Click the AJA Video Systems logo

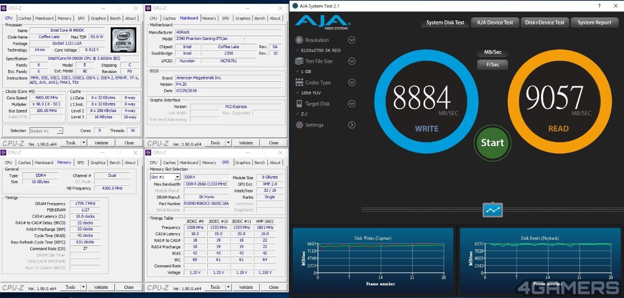click(322, 23)
